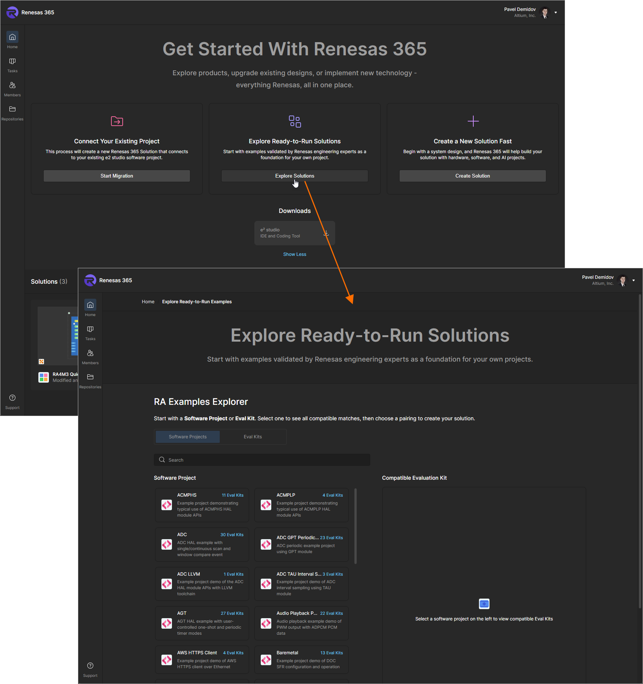Click '22 Eval Kits' on Audio Playback
This screenshot has height=684, width=643.
pos(331,613)
